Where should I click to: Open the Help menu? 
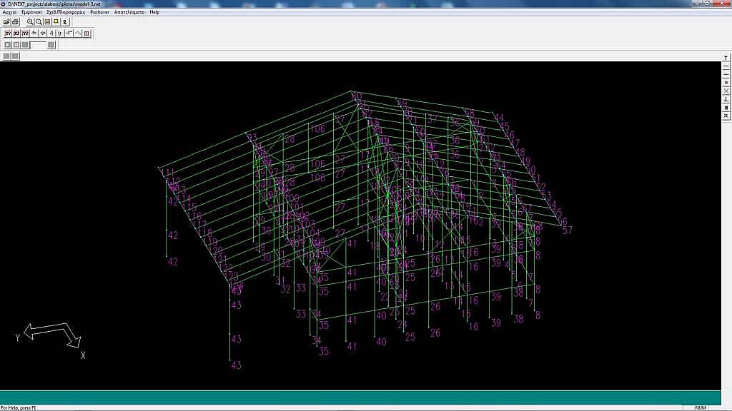tap(154, 12)
